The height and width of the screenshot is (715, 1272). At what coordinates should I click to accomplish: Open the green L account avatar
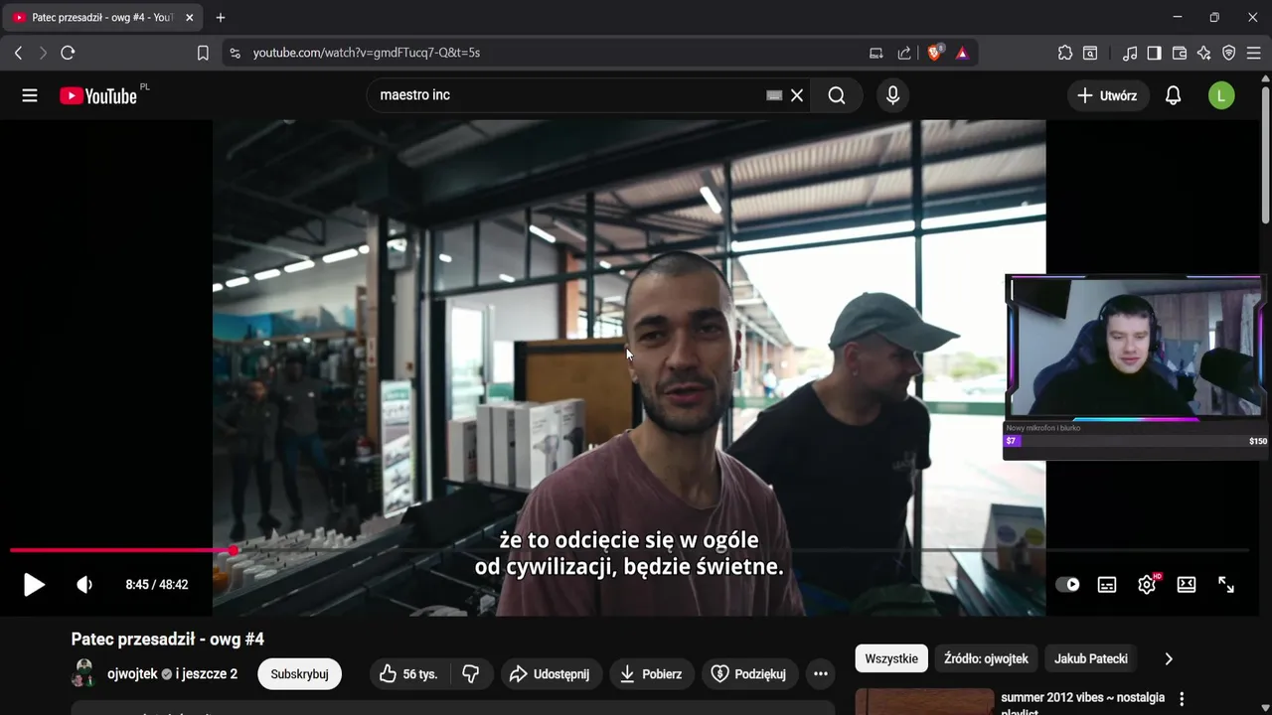click(1221, 95)
